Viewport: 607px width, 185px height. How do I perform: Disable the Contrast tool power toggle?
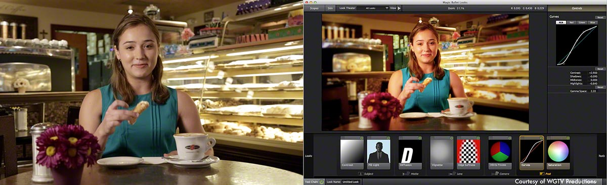[x=362, y=138]
